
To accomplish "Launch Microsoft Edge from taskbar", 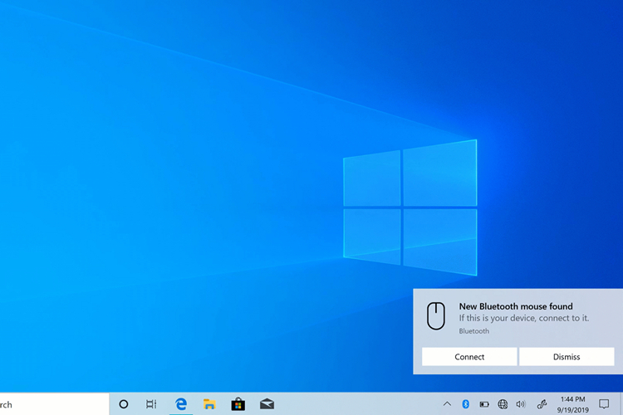I will point(181,404).
